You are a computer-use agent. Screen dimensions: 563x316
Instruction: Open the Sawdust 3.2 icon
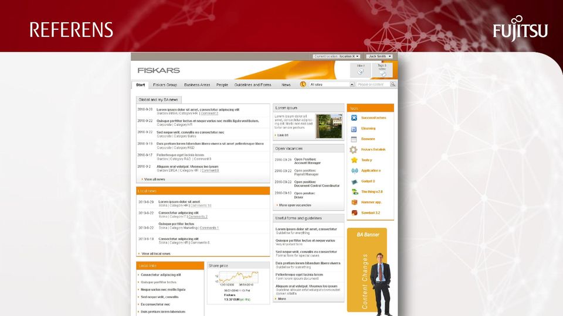coord(354,213)
